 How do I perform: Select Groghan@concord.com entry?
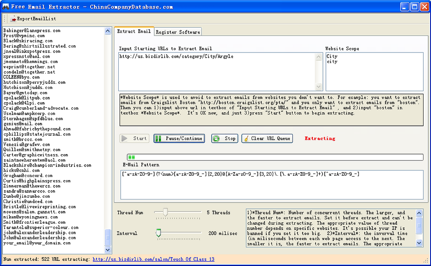28,176
